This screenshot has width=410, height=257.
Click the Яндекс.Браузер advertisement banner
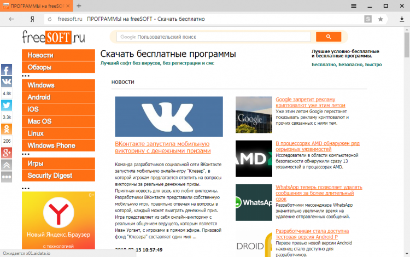58,220
